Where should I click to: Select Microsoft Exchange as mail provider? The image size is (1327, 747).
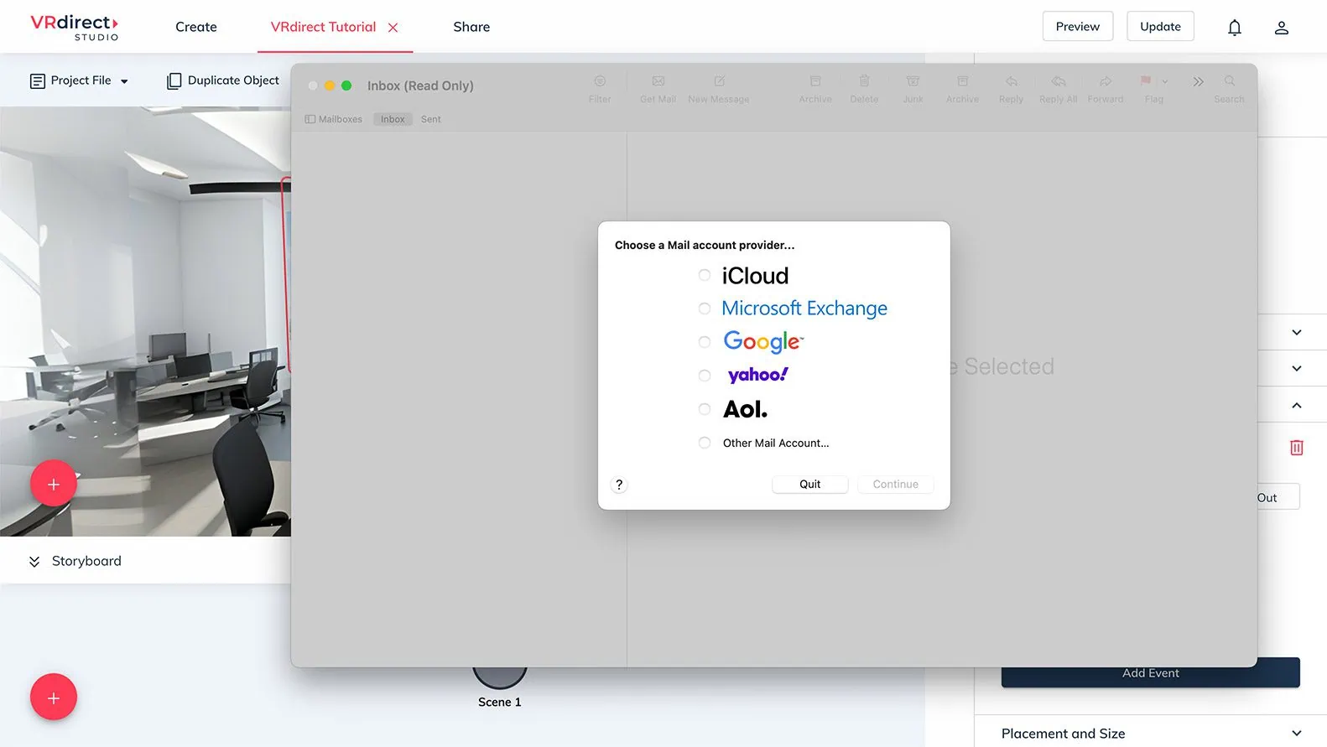pos(705,309)
